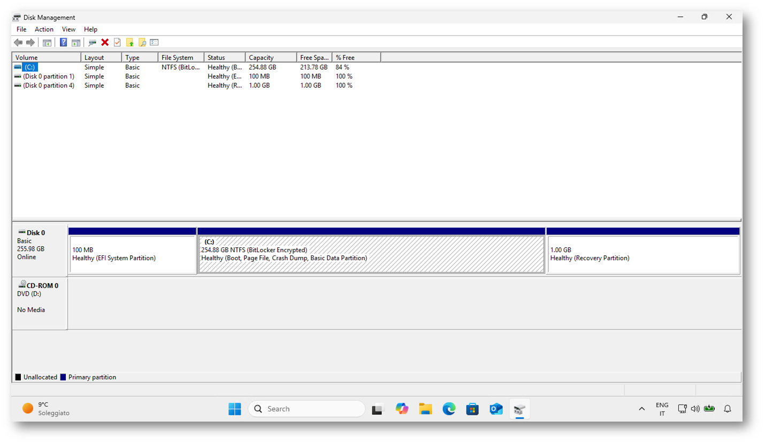The width and height of the screenshot is (765, 444).
Task: Open the View menu
Action: coord(68,29)
